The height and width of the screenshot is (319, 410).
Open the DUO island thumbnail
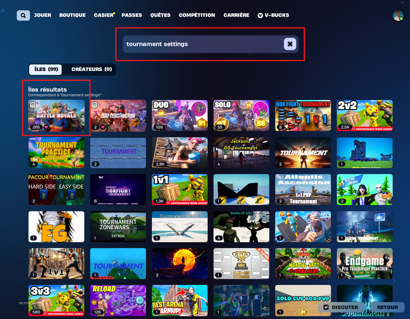(179, 116)
